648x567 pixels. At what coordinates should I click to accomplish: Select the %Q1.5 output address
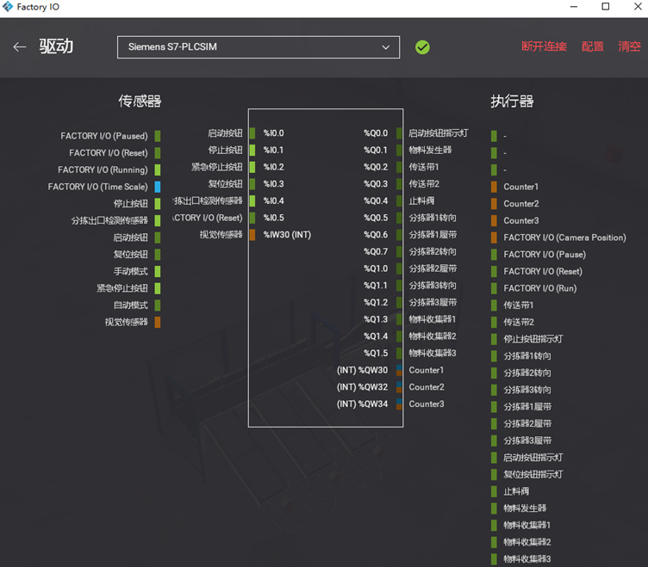tap(376, 353)
